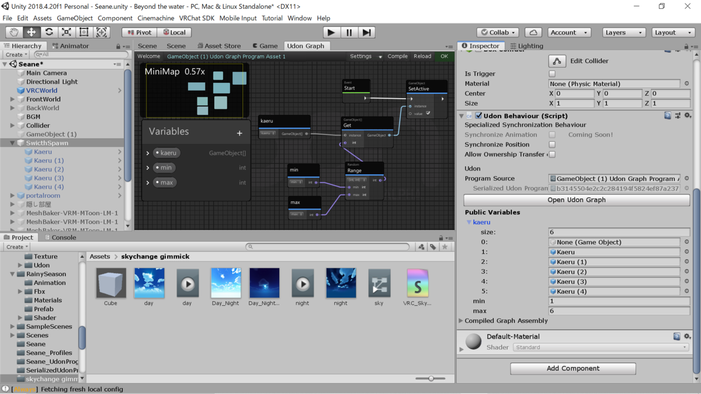The width and height of the screenshot is (701, 394).
Task: Adjust the asset icon size slider
Action: (432, 378)
